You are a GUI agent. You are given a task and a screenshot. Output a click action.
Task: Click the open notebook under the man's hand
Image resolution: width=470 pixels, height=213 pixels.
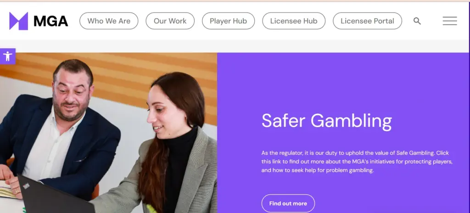[7, 190]
